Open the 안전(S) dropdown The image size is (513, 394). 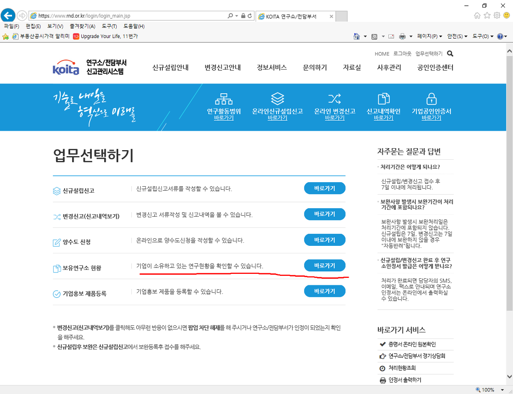pos(457,36)
